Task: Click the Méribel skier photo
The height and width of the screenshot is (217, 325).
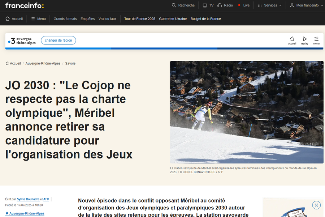Action: tap(247, 112)
